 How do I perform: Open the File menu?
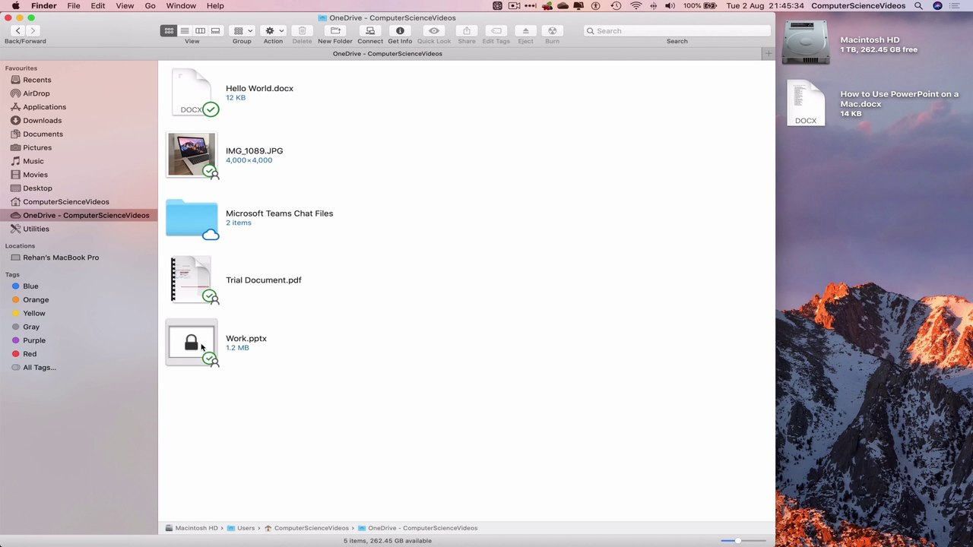(74, 5)
